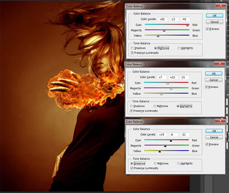Click the Magenta-Green slider handle set to +22
The width and height of the screenshot is (229, 193).
(171, 88)
